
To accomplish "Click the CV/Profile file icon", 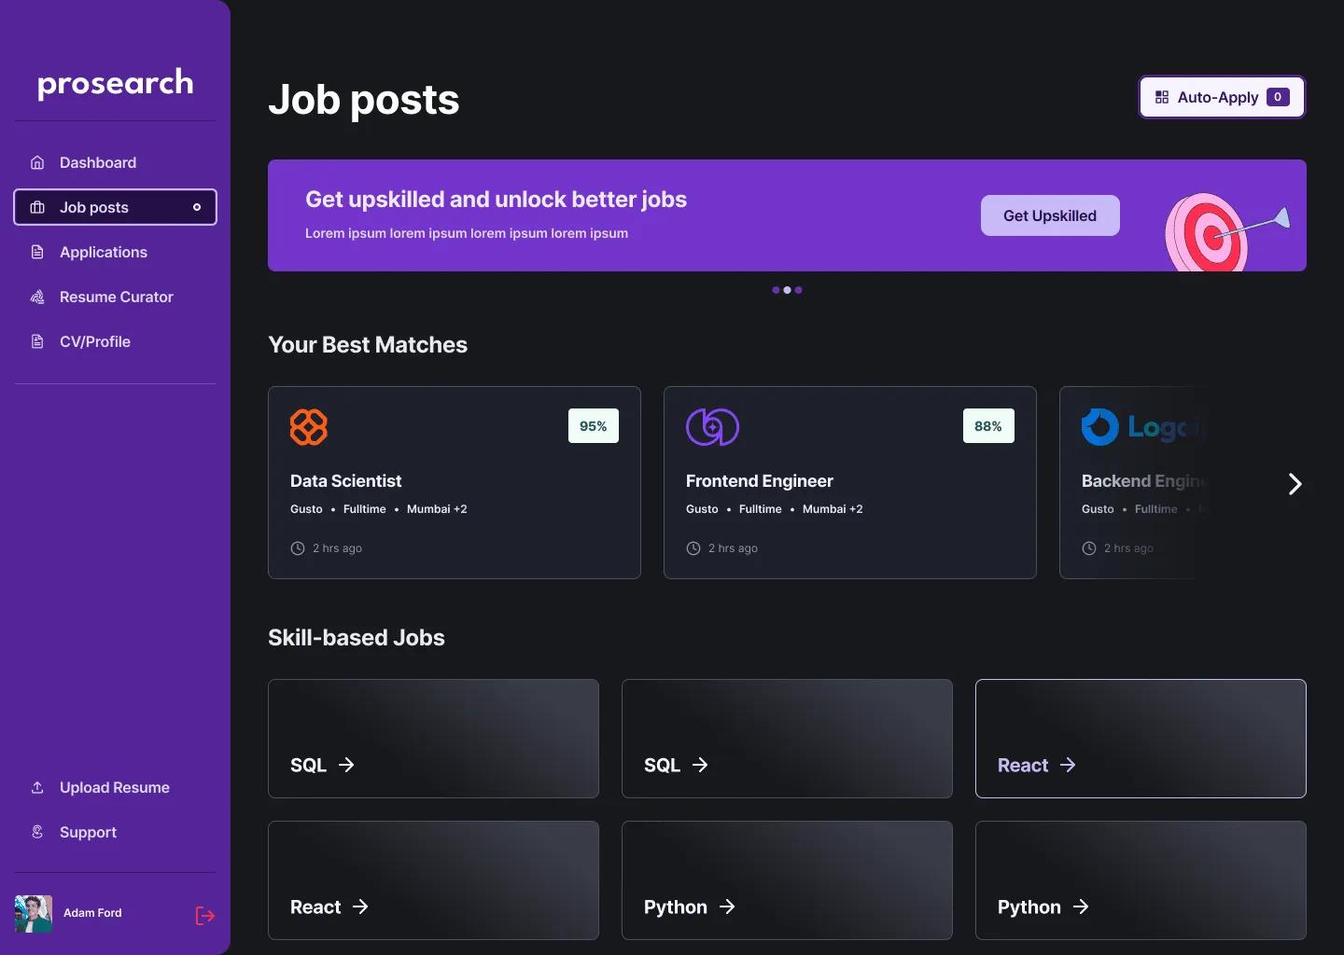I will 37,341.
